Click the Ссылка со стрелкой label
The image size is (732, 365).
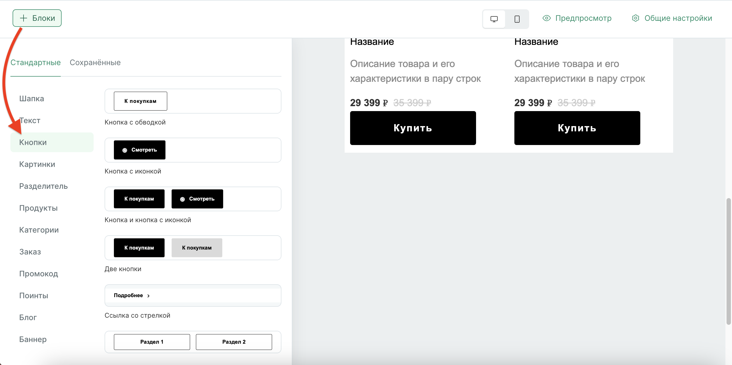(137, 315)
